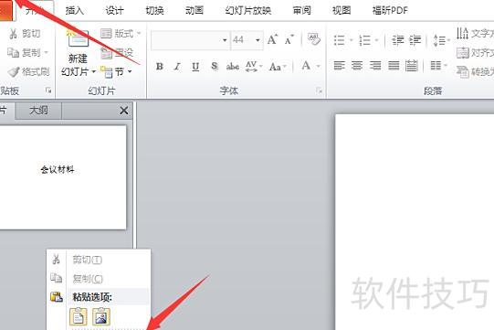This screenshot has height=330, width=494.
Task: Open the Section (节) dropdown
Action: click(x=116, y=72)
